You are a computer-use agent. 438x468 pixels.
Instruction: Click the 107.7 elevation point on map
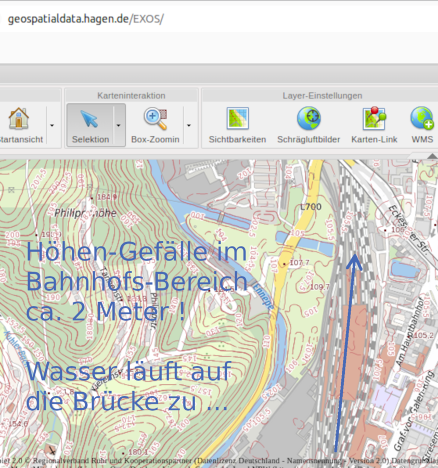(299, 263)
